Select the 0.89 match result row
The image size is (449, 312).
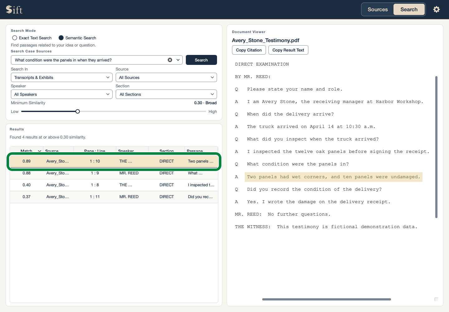click(x=114, y=161)
